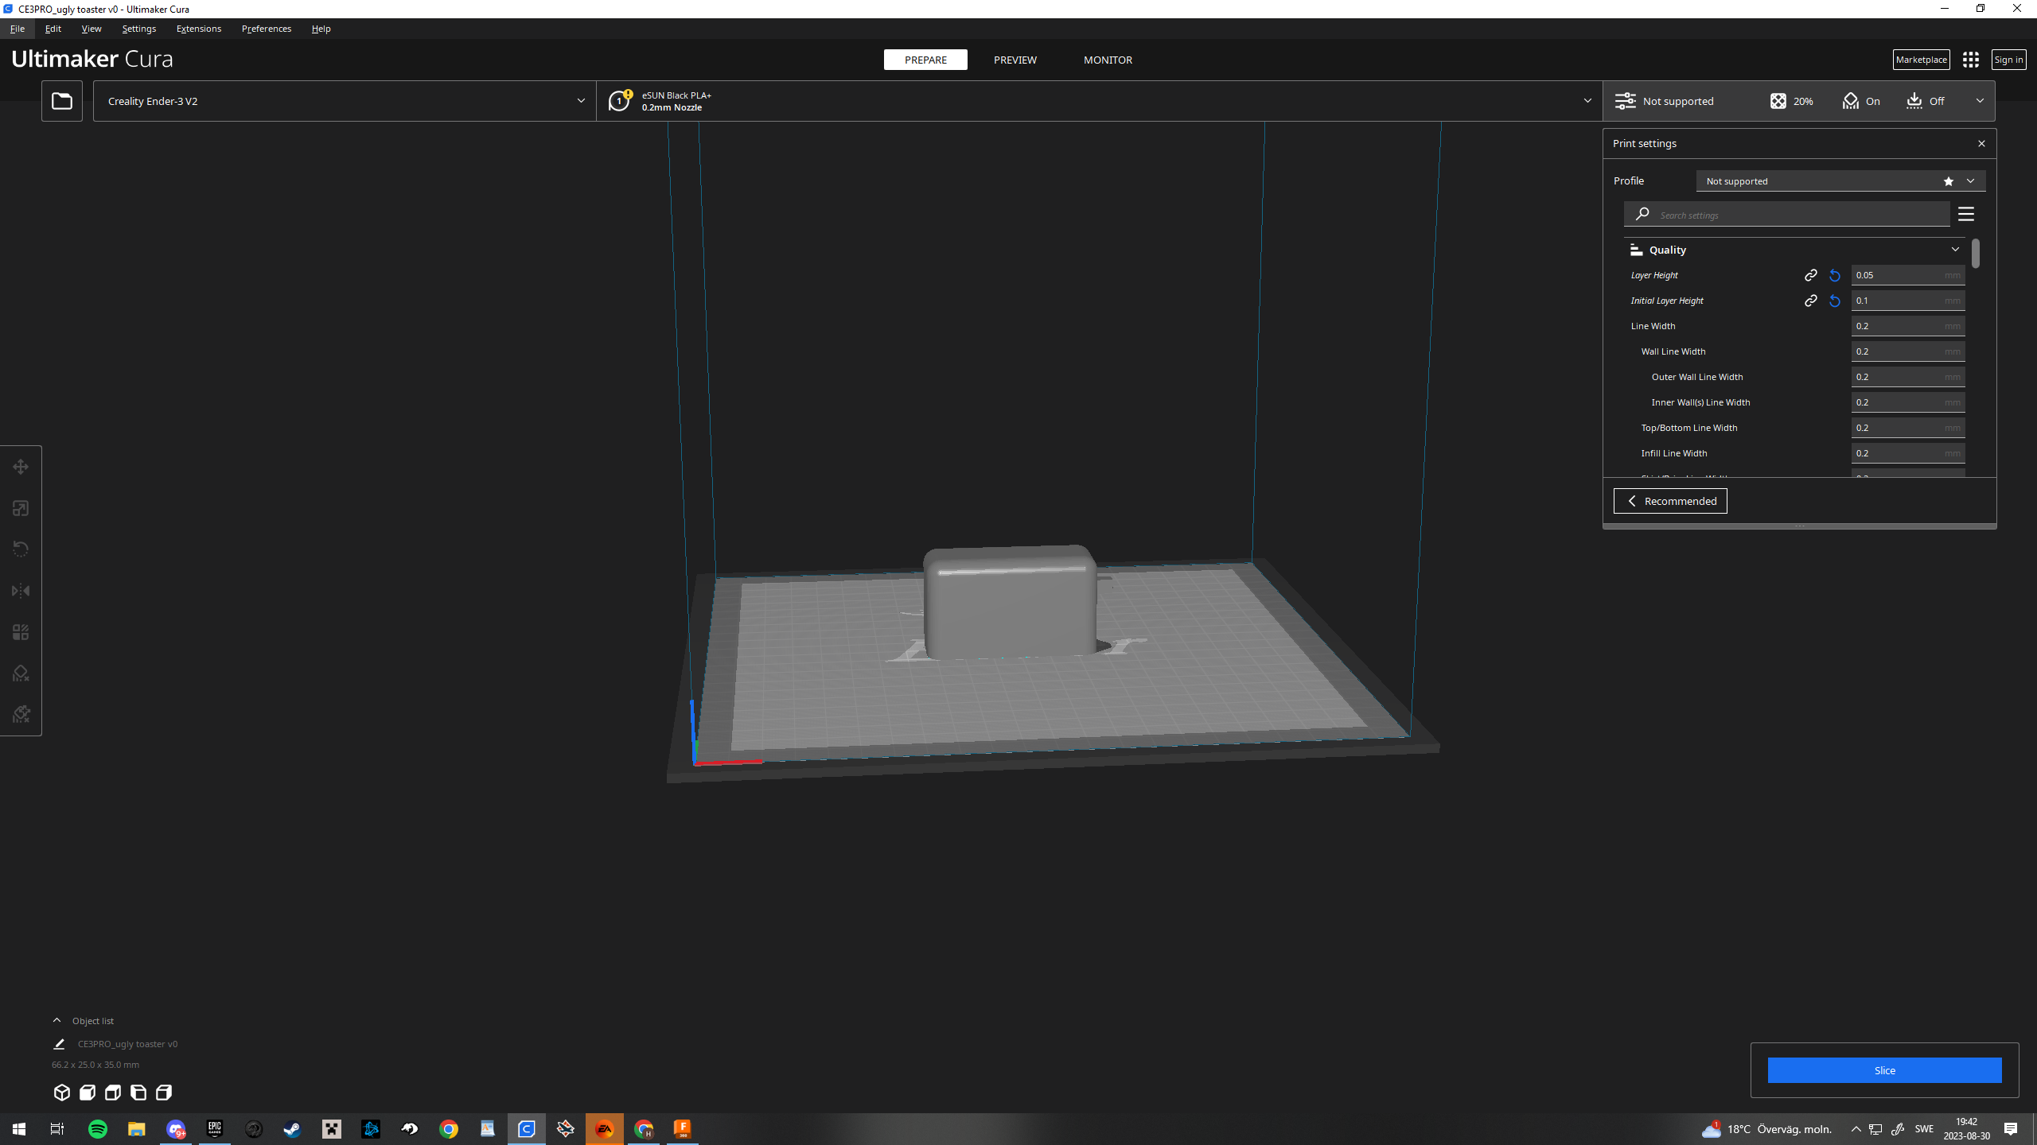The height and width of the screenshot is (1145, 2037).
Task: Select the Scale tool in left toolbar
Action: 21,508
